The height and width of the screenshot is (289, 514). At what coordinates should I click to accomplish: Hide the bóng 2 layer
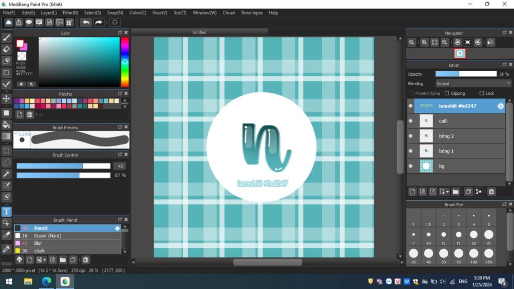click(x=411, y=136)
